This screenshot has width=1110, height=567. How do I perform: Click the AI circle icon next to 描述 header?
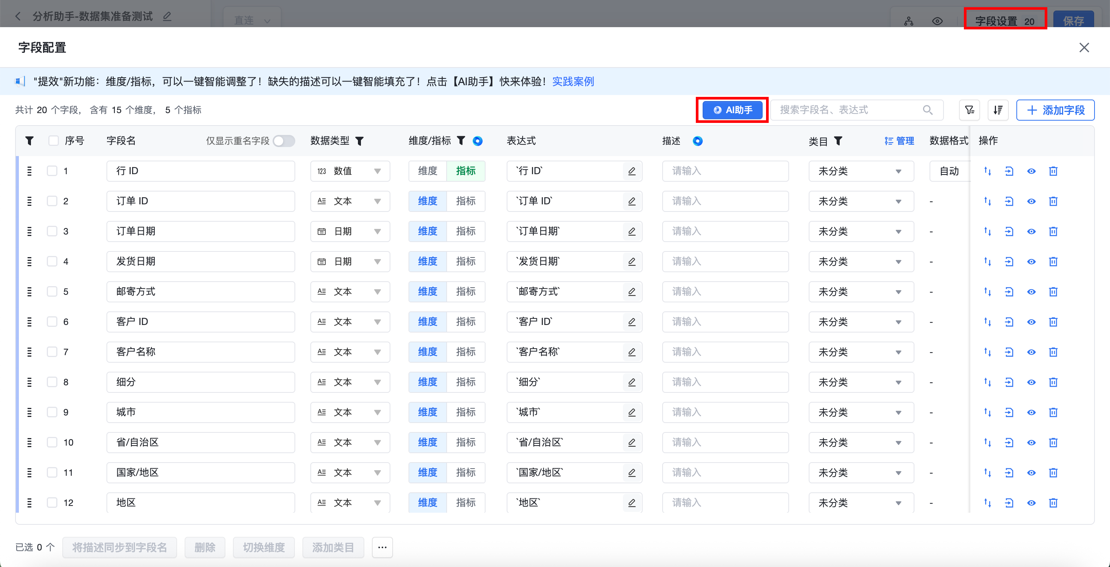698,141
